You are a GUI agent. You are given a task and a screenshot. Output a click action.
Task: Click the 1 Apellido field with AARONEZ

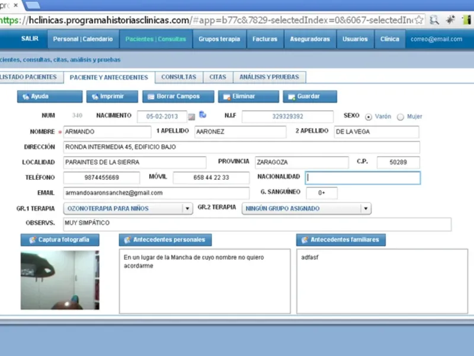(x=241, y=132)
